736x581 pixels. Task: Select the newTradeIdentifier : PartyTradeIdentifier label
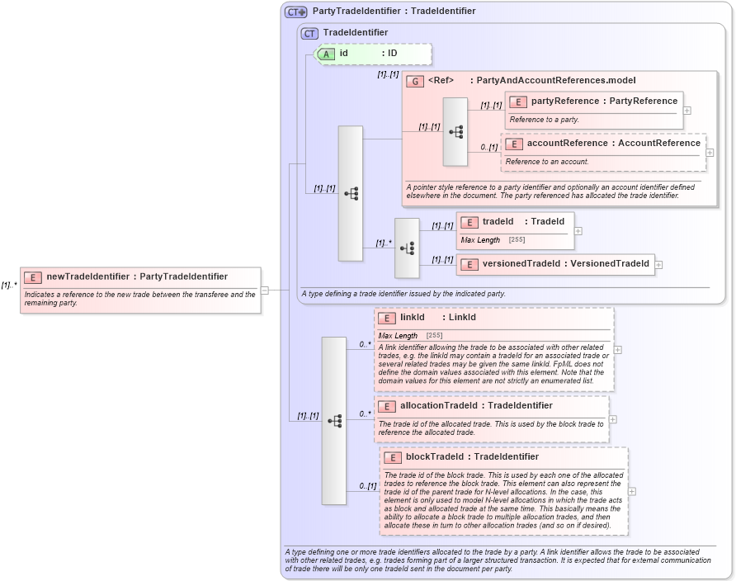pos(137,276)
